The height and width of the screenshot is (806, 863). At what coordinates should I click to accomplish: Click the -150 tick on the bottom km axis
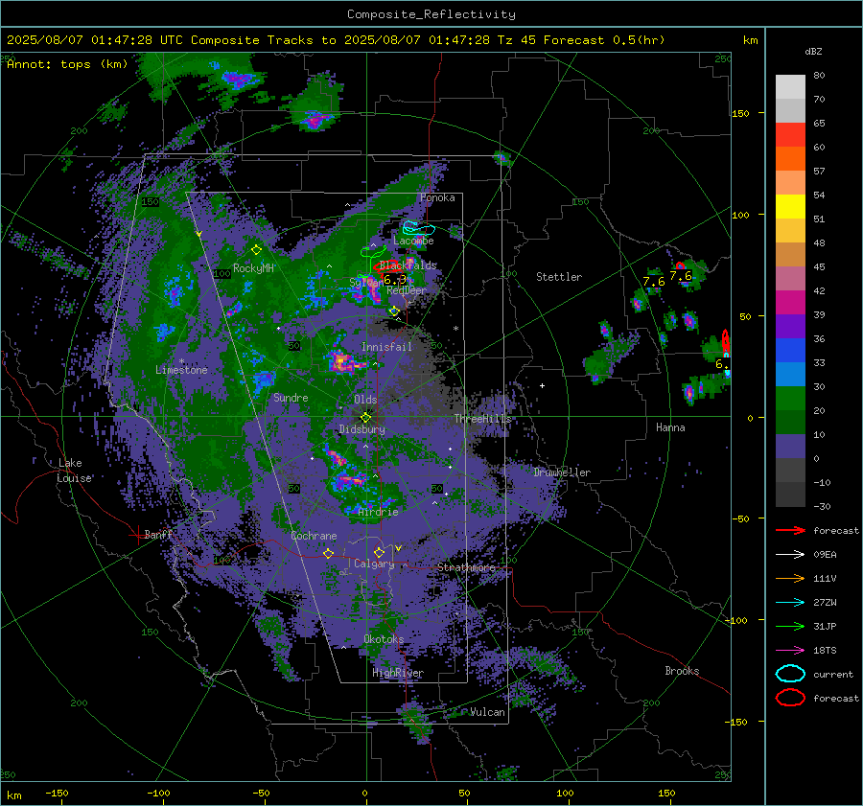[57, 793]
